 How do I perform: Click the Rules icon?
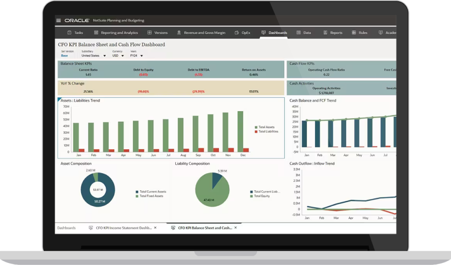click(354, 33)
